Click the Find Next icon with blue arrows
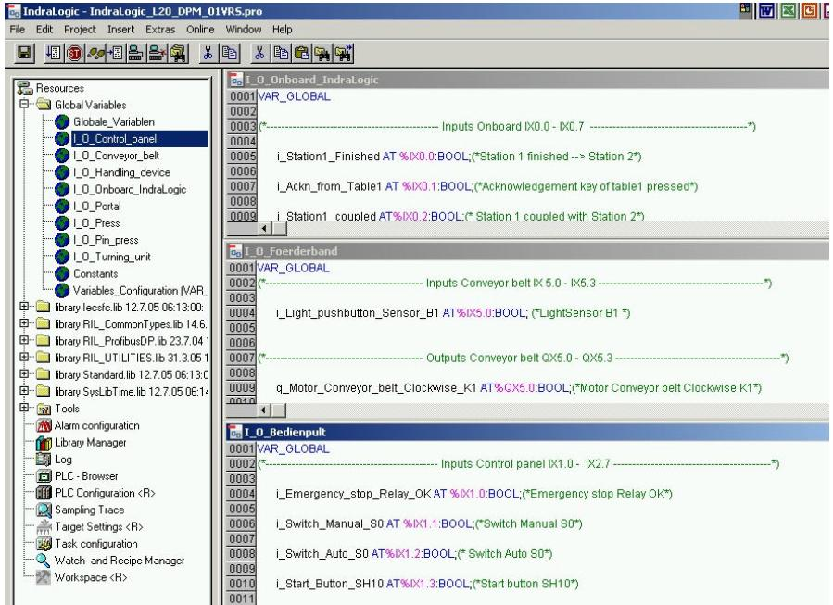833x605 pixels. [x=343, y=53]
